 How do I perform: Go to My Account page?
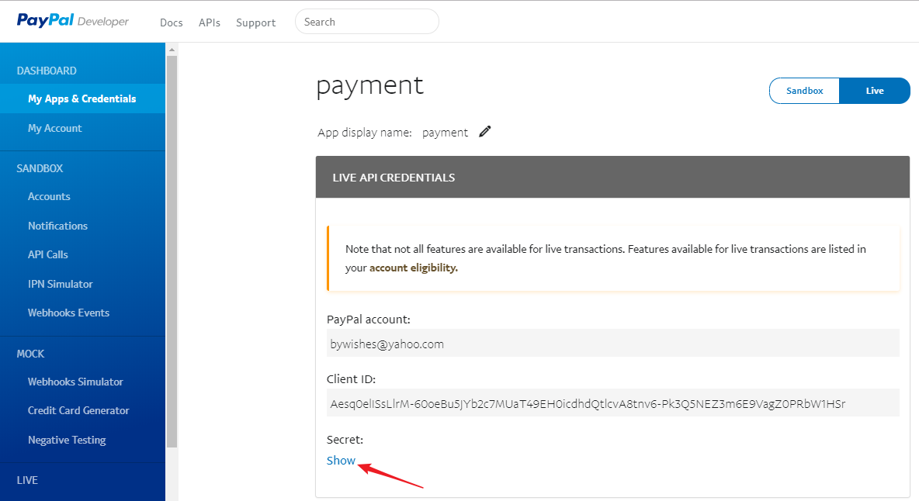(55, 128)
